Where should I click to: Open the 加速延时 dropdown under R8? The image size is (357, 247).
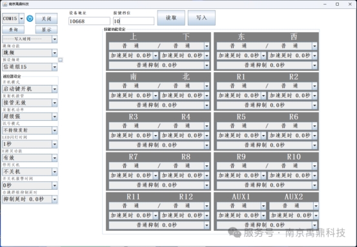tap(185, 176)
